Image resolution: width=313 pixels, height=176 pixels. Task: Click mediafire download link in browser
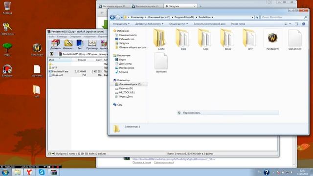click(174, 159)
